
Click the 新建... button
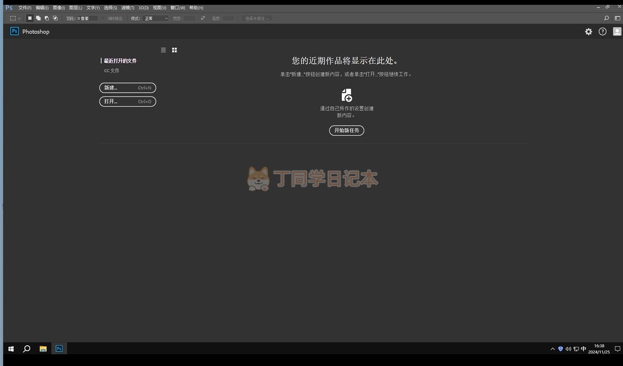click(x=127, y=88)
